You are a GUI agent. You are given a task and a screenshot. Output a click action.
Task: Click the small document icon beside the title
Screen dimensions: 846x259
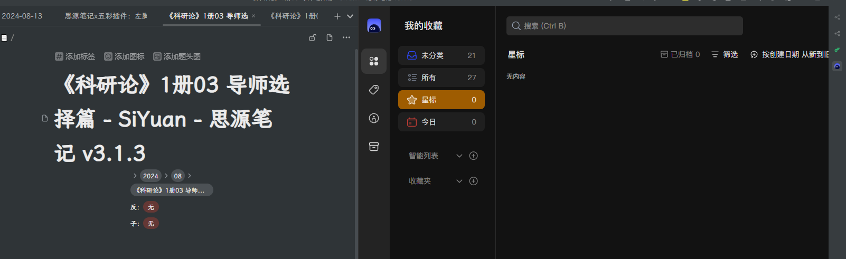[45, 118]
